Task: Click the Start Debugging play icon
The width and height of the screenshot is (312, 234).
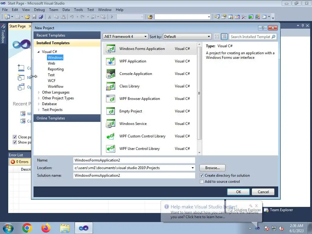Action: (112, 17)
